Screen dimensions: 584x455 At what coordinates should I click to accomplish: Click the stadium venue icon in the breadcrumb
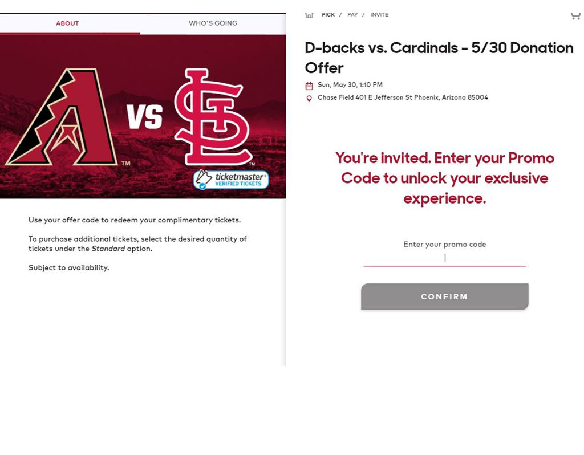point(309,15)
